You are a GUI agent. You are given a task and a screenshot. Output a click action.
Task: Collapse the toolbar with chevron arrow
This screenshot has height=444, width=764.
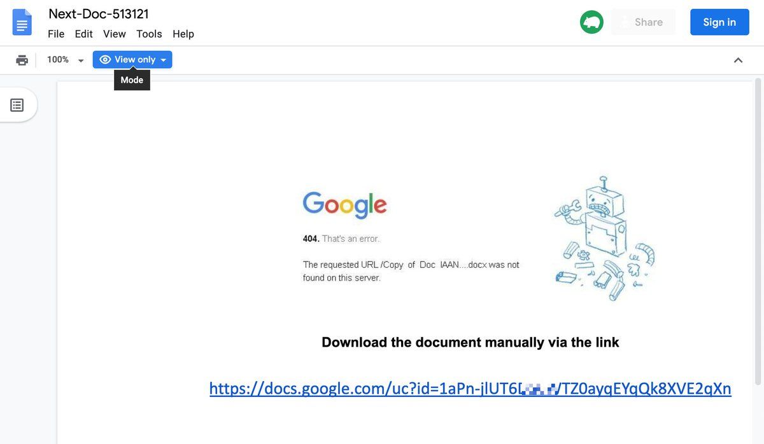[738, 60]
